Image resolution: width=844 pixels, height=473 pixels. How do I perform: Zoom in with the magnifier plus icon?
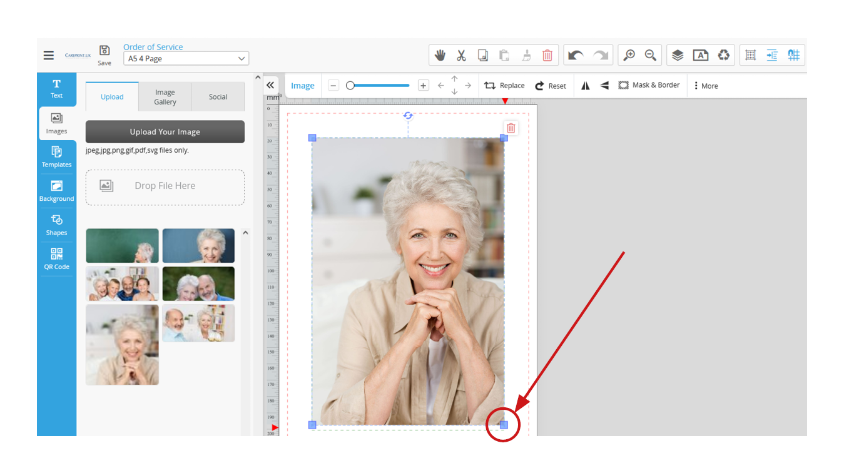pos(629,55)
